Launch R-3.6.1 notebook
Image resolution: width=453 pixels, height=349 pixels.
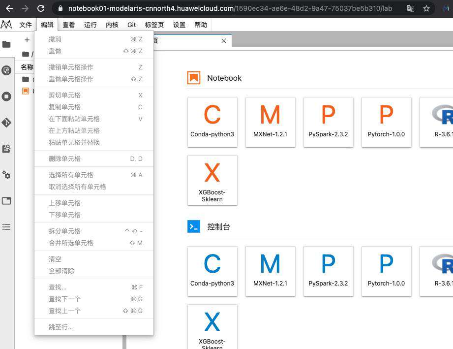click(x=437, y=122)
